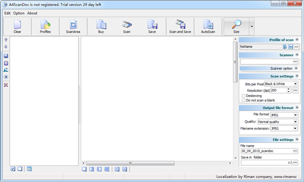
Task: Open the About menu
Action: coord(32,13)
